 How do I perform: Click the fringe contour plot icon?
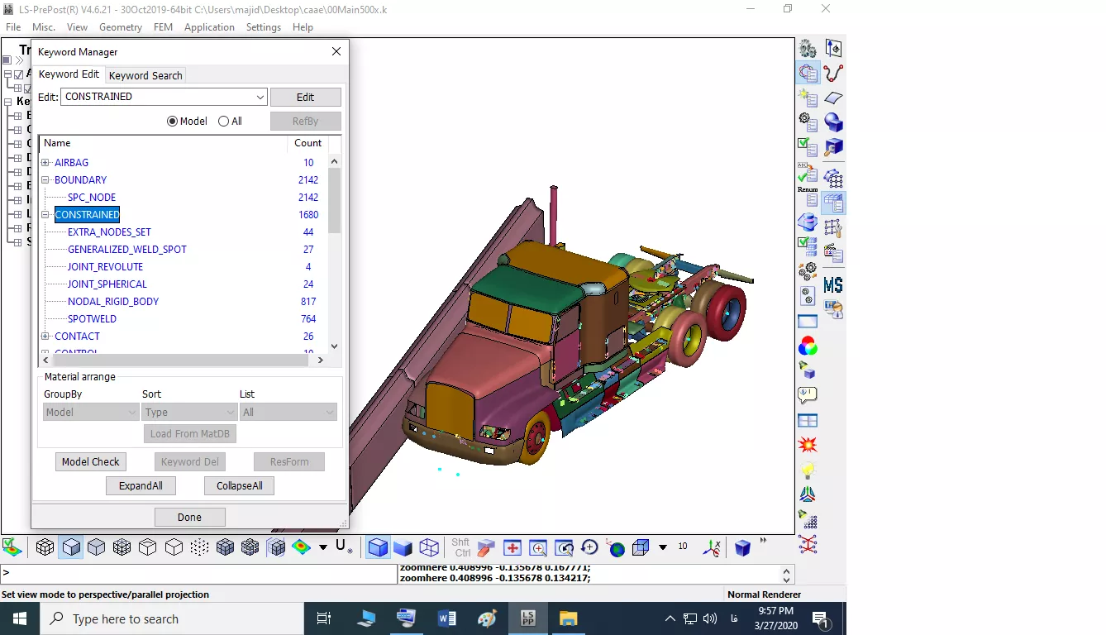pos(301,547)
